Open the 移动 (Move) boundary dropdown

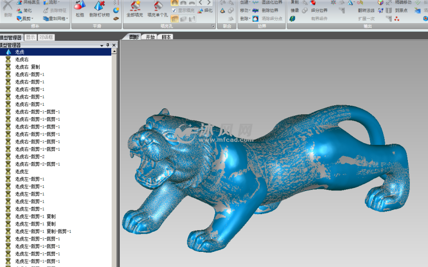coord(245,10)
